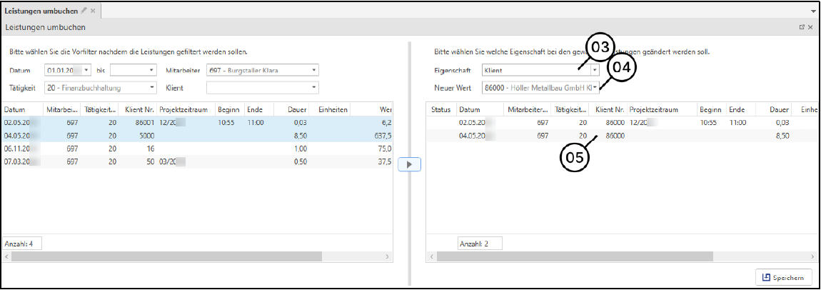Open the Tätigkeit dropdown
The image size is (821, 290).
pyautogui.click(x=151, y=88)
